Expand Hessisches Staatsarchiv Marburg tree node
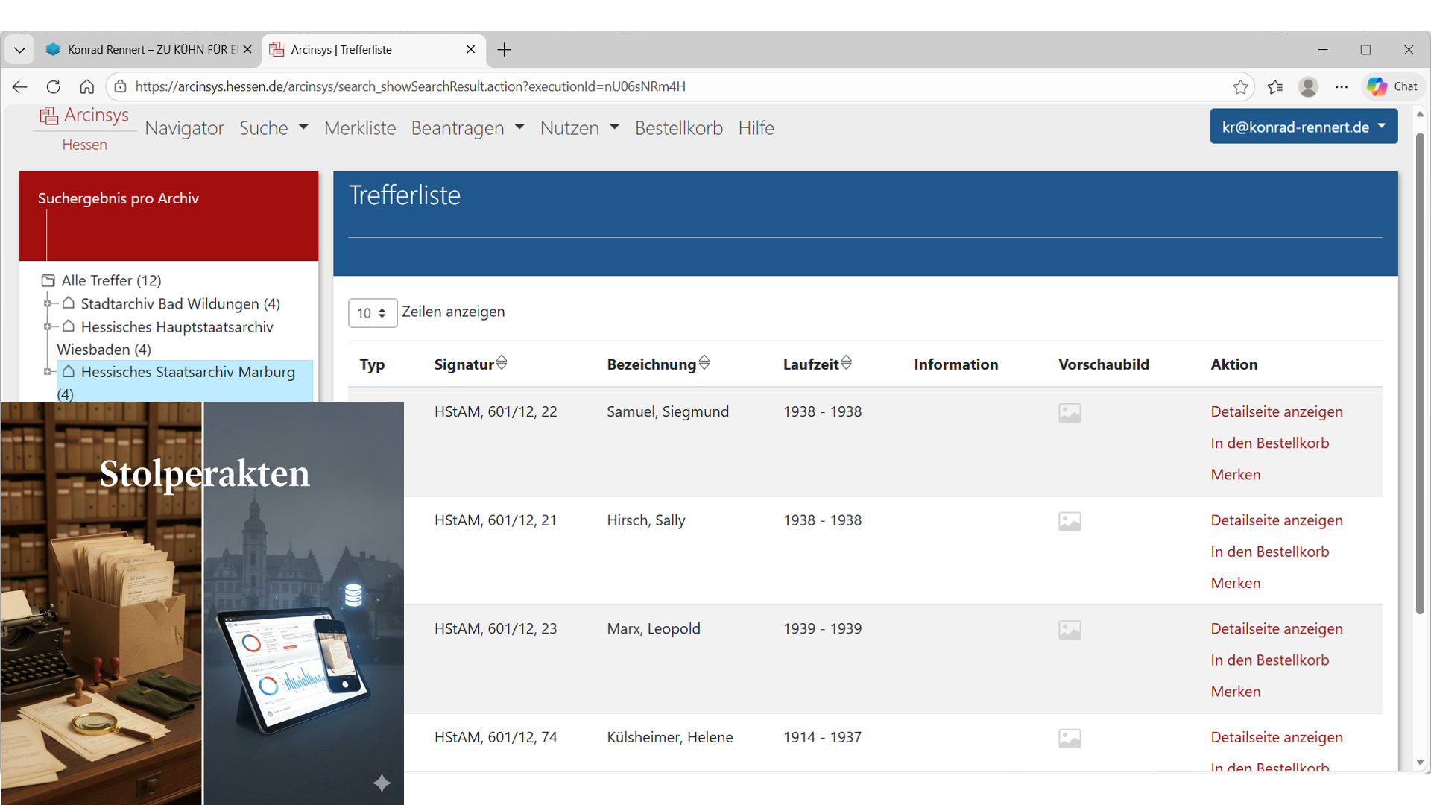The image size is (1431, 805). tap(48, 371)
